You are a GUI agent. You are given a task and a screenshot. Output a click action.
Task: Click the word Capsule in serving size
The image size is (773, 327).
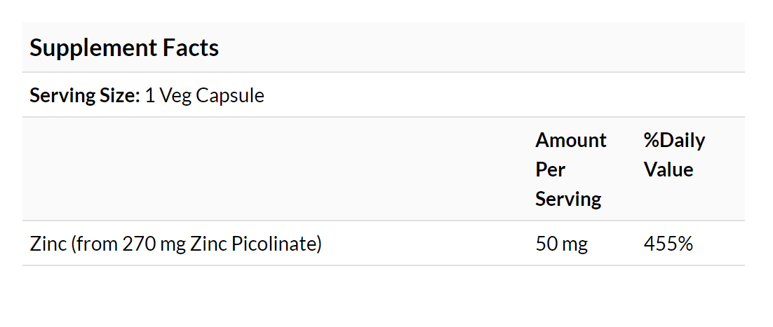230,95
